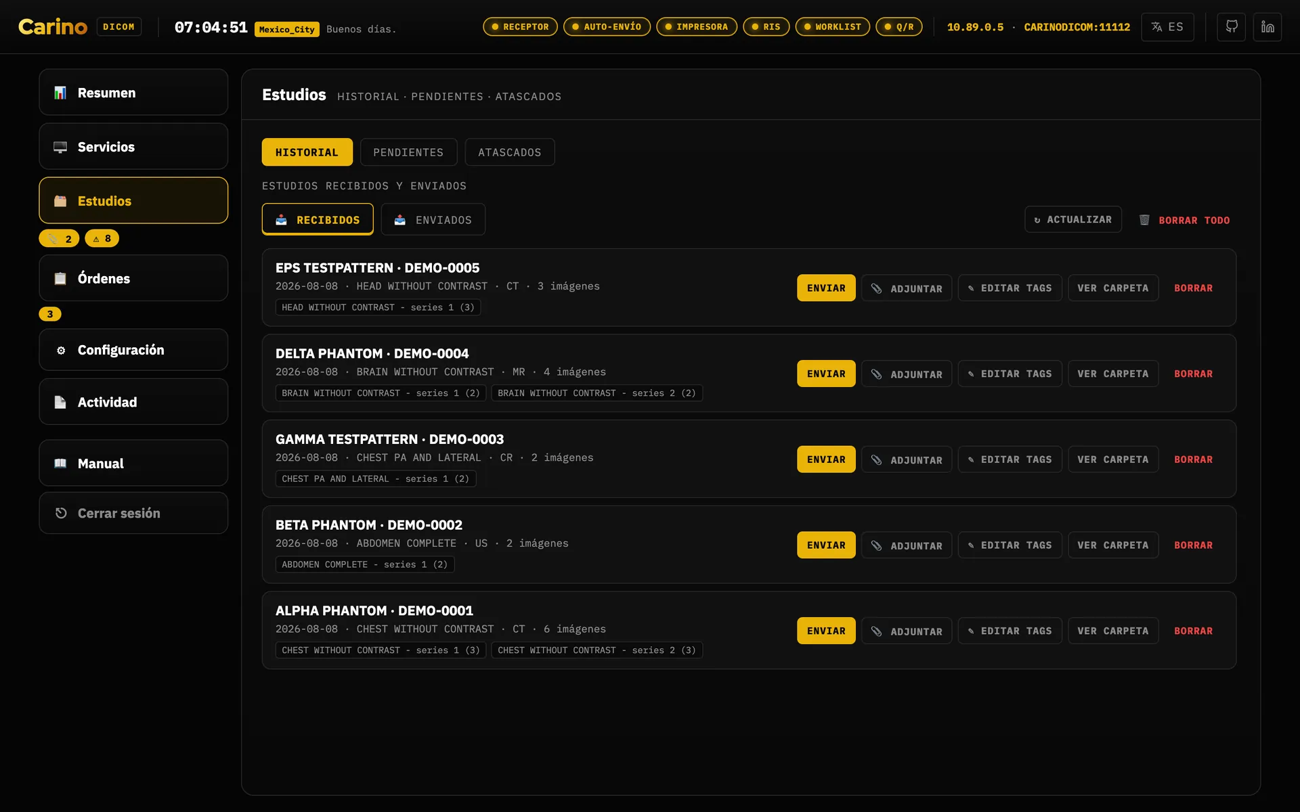Click VER CARPETA for EPS TESTPATTERN
The image size is (1300, 812).
tap(1112, 288)
